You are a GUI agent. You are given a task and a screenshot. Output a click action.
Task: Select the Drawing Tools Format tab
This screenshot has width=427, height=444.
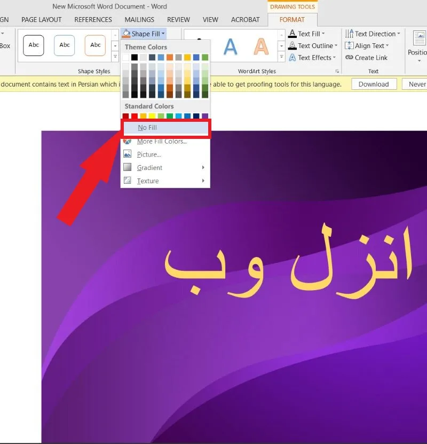pos(292,20)
